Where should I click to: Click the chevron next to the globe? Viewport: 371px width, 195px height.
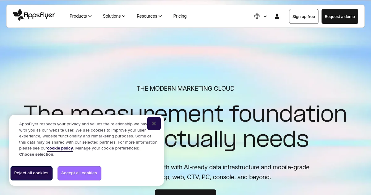265,16
